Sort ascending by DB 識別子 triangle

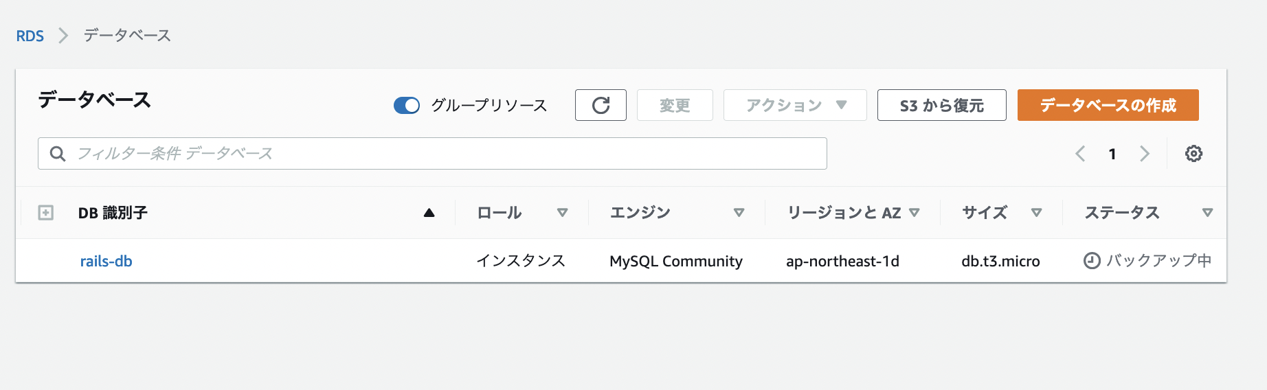point(429,213)
